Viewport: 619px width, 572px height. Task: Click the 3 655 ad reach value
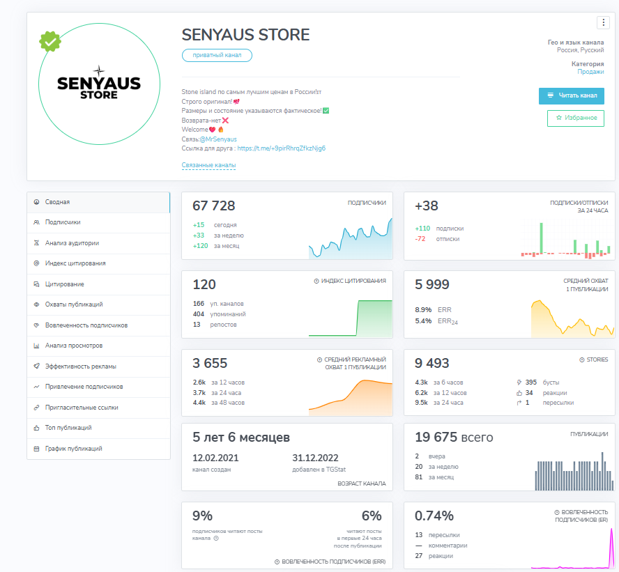(x=210, y=363)
